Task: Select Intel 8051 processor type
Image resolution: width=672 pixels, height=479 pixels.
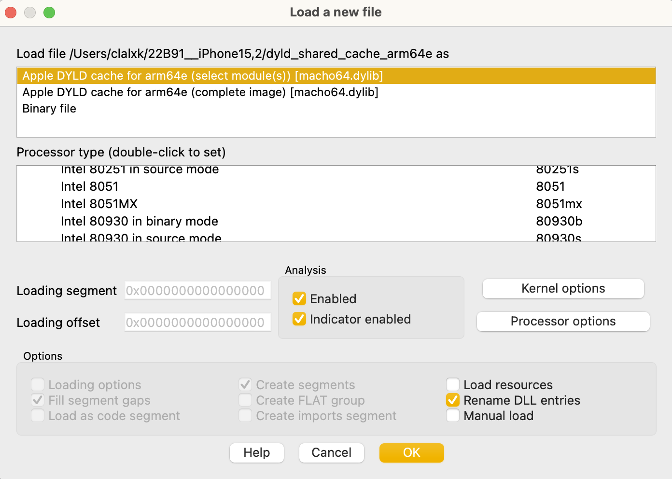Action: [90, 186]
